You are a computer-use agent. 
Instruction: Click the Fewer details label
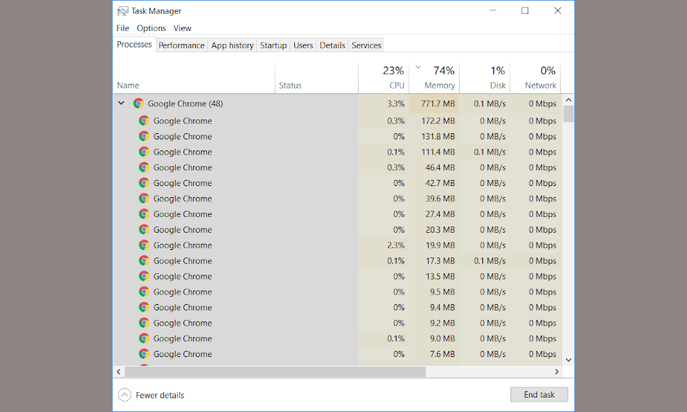click(x=160, y=395)
